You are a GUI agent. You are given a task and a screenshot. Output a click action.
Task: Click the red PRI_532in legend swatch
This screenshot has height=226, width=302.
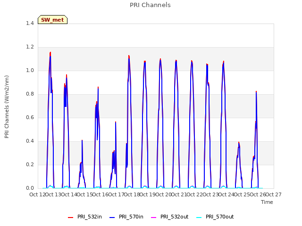point(71,218)
